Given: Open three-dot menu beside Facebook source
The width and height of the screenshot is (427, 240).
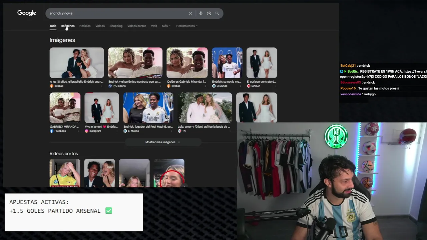Looking at the screenshot, I should [x=78, y=131].
